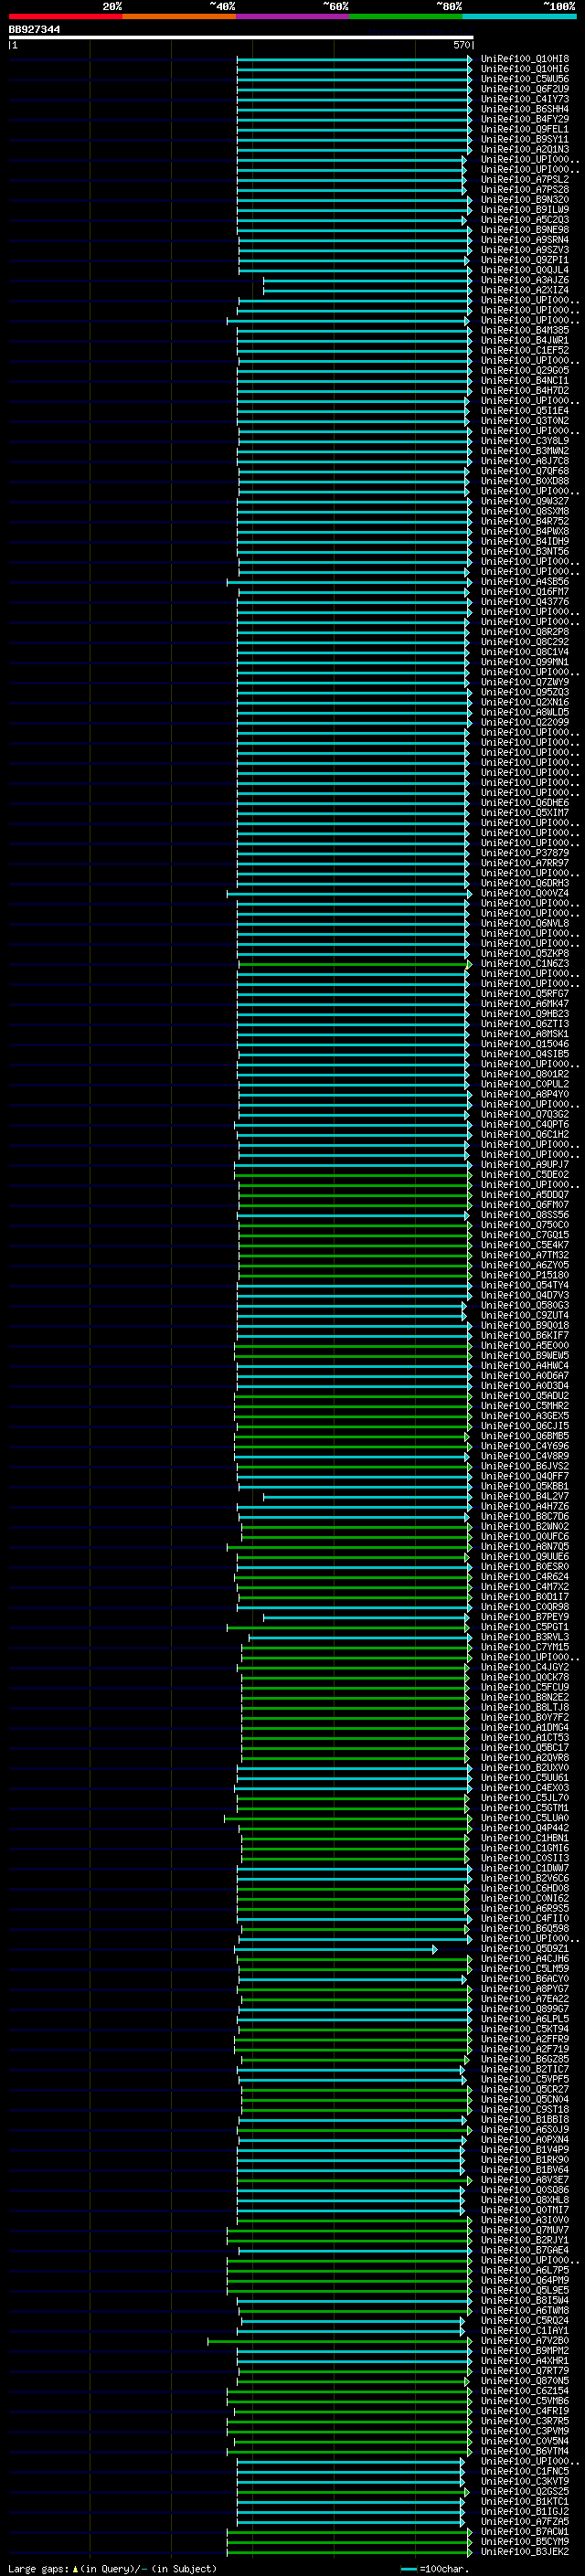Click the =100char. scale legend
585x2576 pixels.
click(434, 2568)
